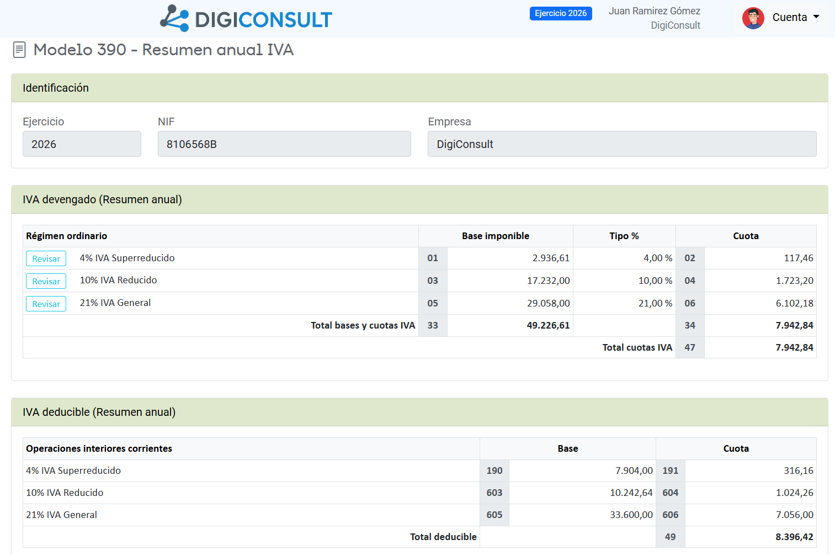
Task: Click box number 33
Action: [x=433, y=325]
